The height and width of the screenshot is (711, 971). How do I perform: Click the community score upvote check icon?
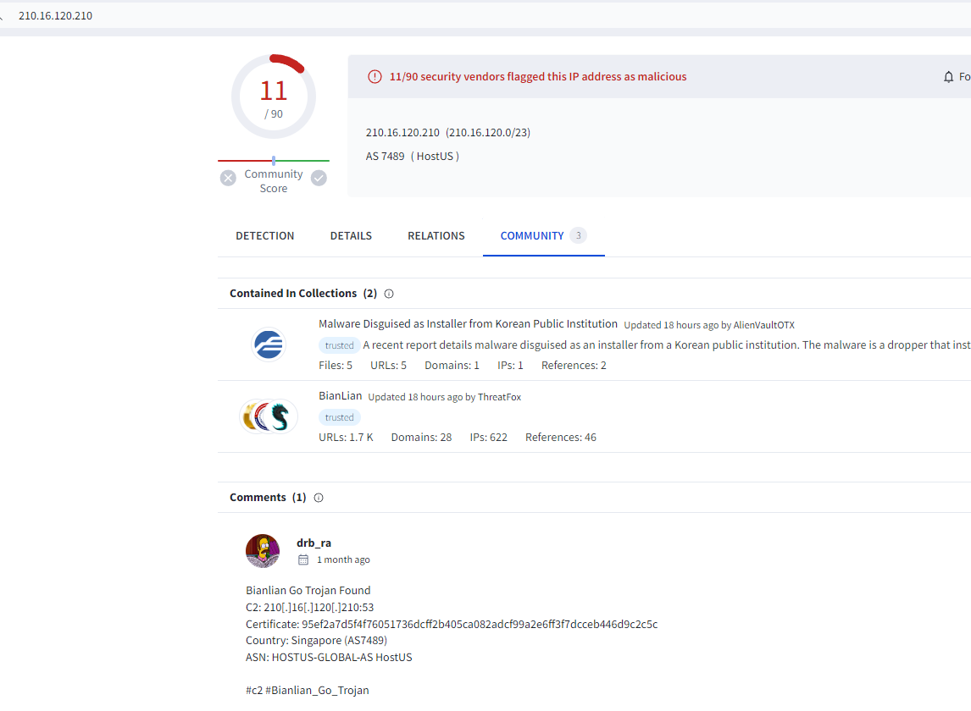click(x=319, y=179)
